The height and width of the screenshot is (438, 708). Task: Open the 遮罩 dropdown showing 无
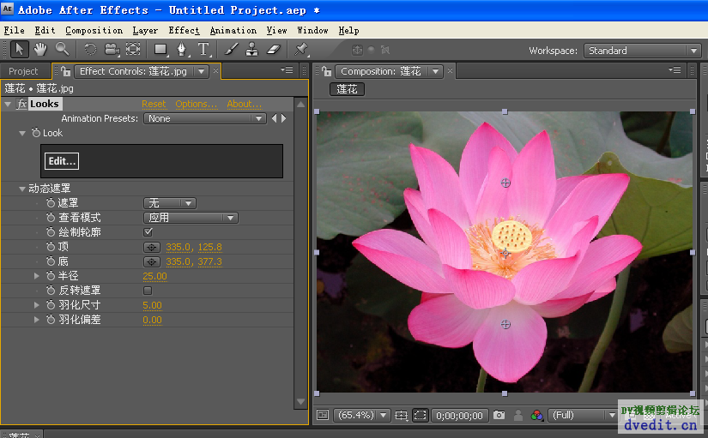(x=169, y=203)
